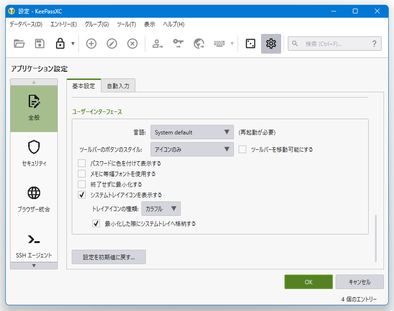Open the ヘルプ(H) menu

pos(174,24)
